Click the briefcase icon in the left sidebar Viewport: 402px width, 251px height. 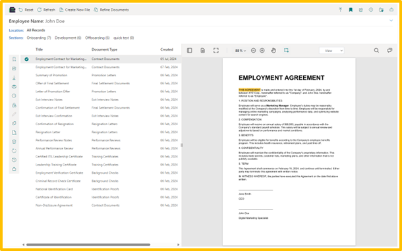coord(14,169)
